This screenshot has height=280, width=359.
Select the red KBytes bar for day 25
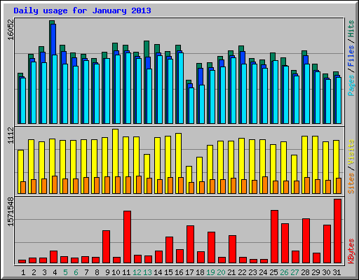click(x=274, y=237)
